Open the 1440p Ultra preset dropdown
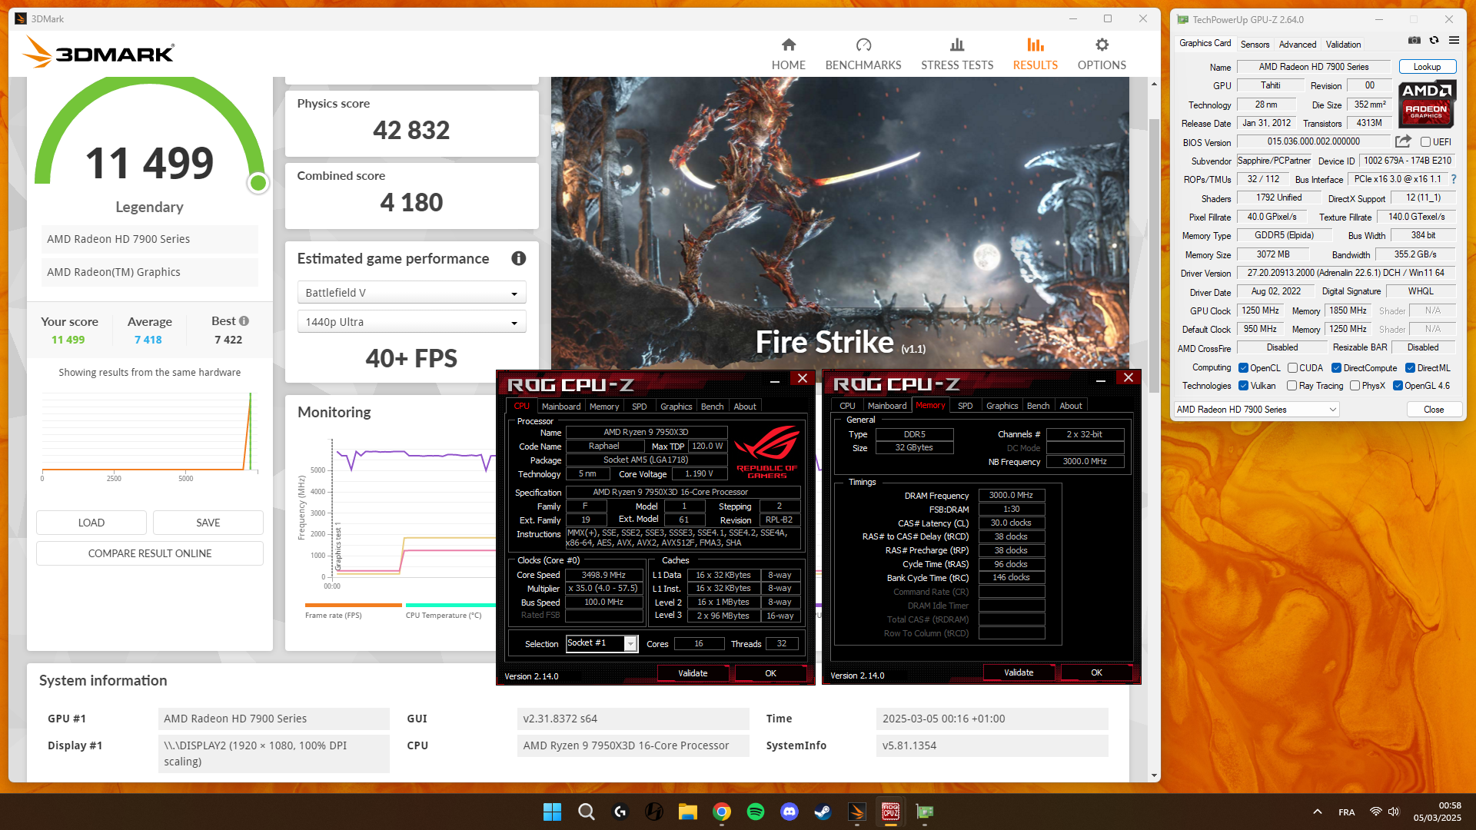1476x830 pixels. click(411, 322)
